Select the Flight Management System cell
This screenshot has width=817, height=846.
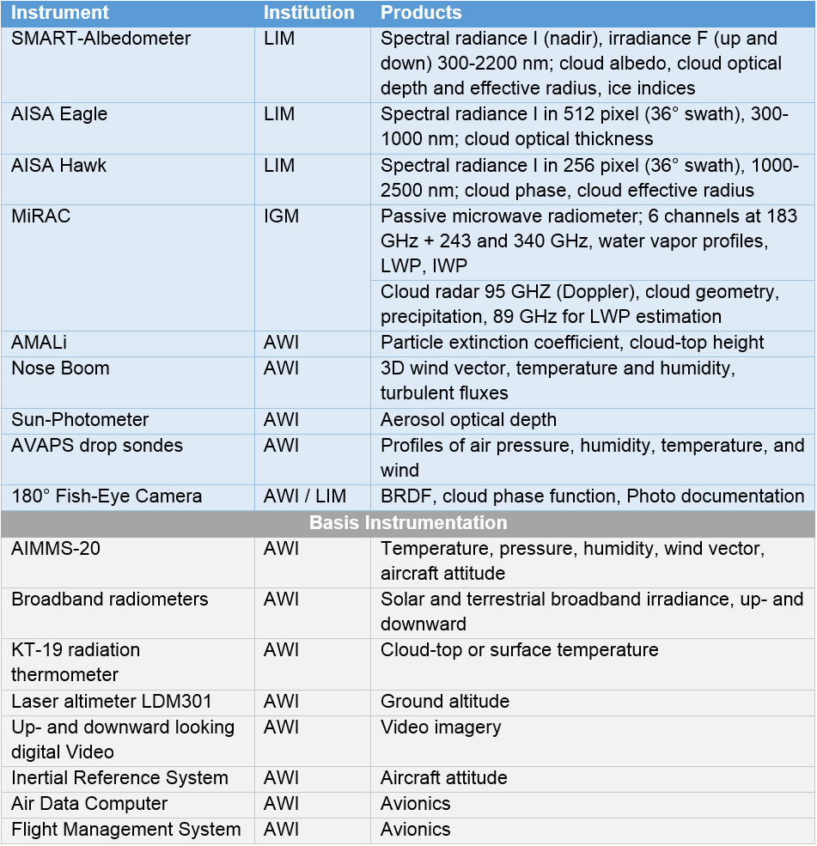(x=125, y=830)
